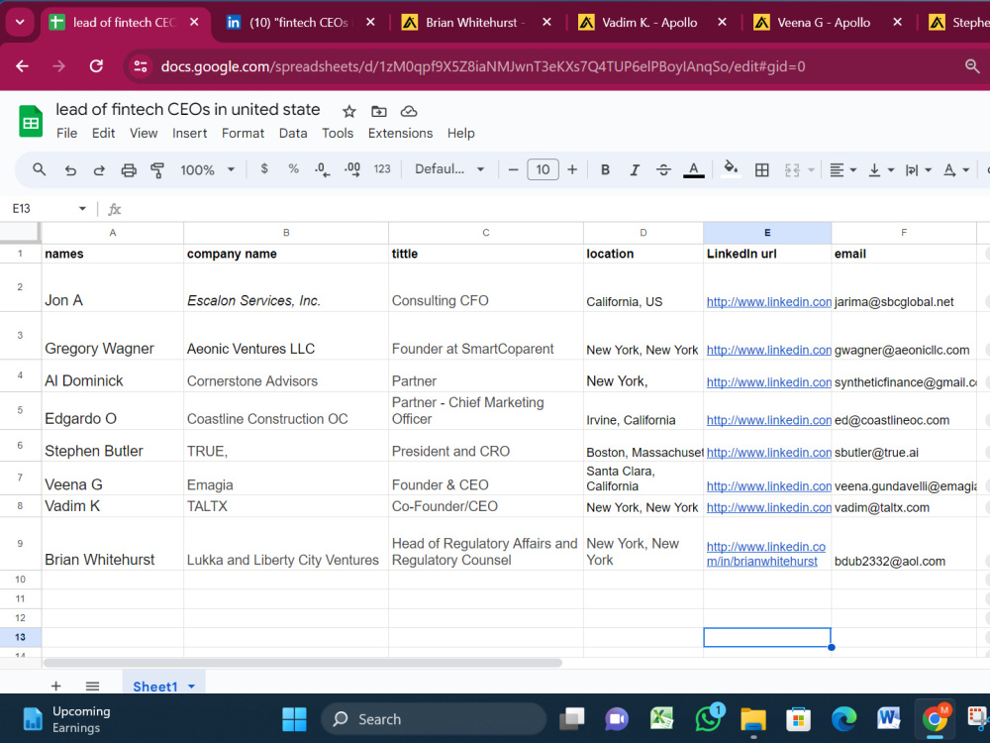Star the spreadsheet document
This screenshot has height=743, width=990.
tap(348, 112)
